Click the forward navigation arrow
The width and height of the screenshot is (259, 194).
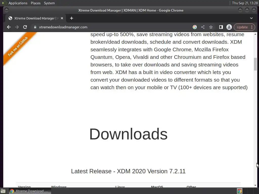point(17,27)
